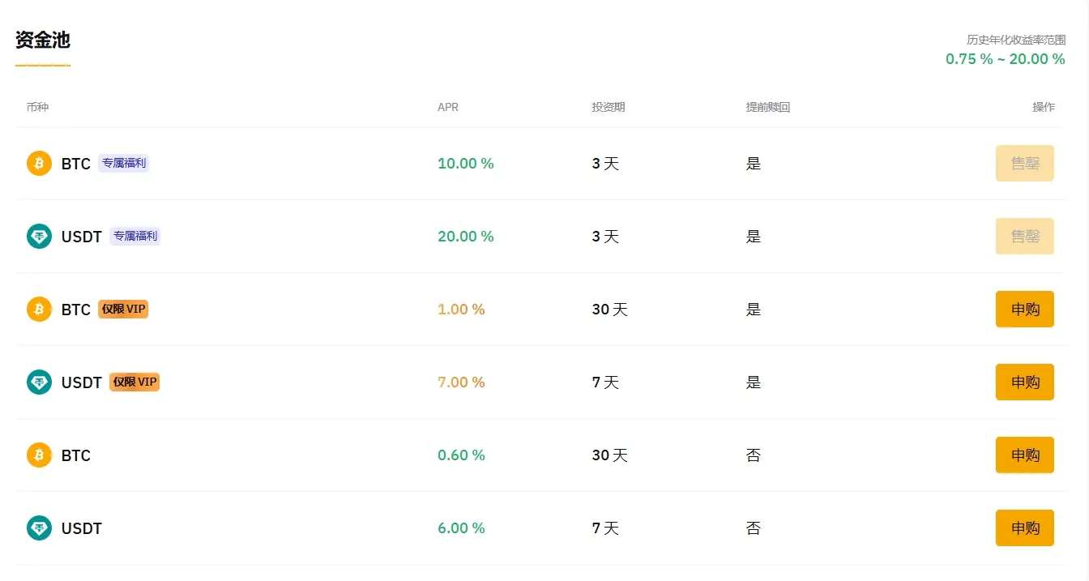The height and width of the screenshot is (581, 1089).
Task: Click the Bitcoin icon in the 0.60% row
Action: [39, 455]
